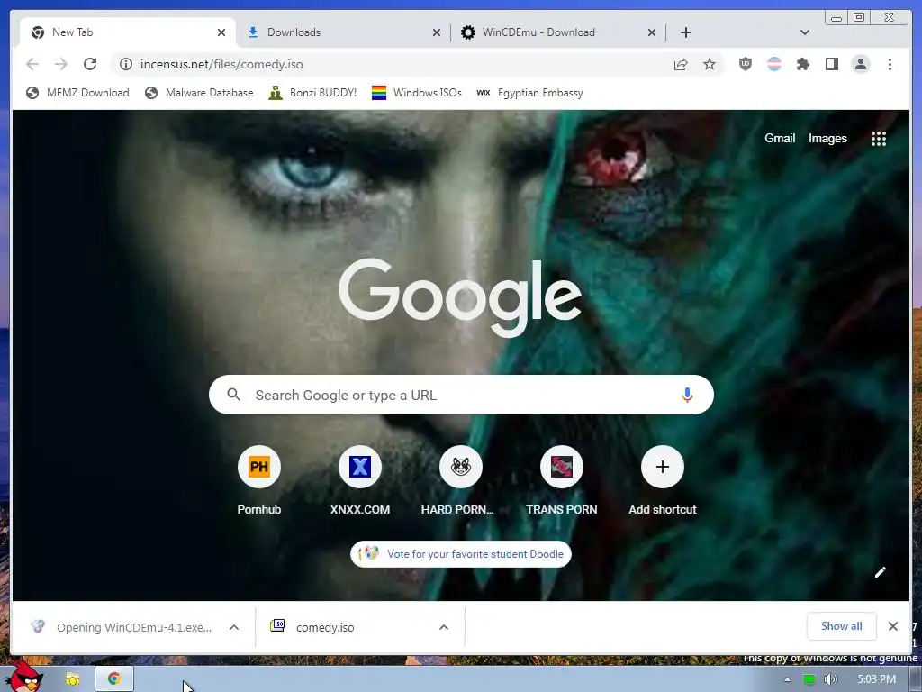This screenshot has height=692, width=922.
Task: Switch to the Downloads tab
Action: pos(343,32)
